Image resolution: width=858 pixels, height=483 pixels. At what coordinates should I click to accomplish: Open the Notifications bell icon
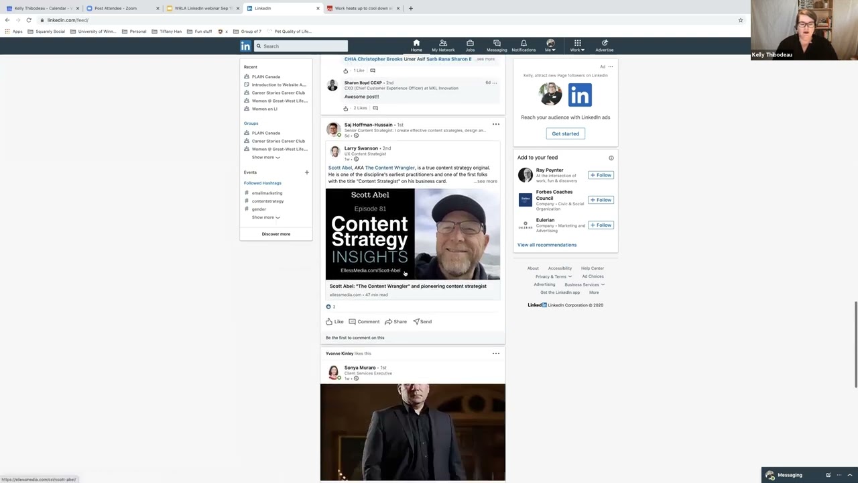[x=524, y=46]
